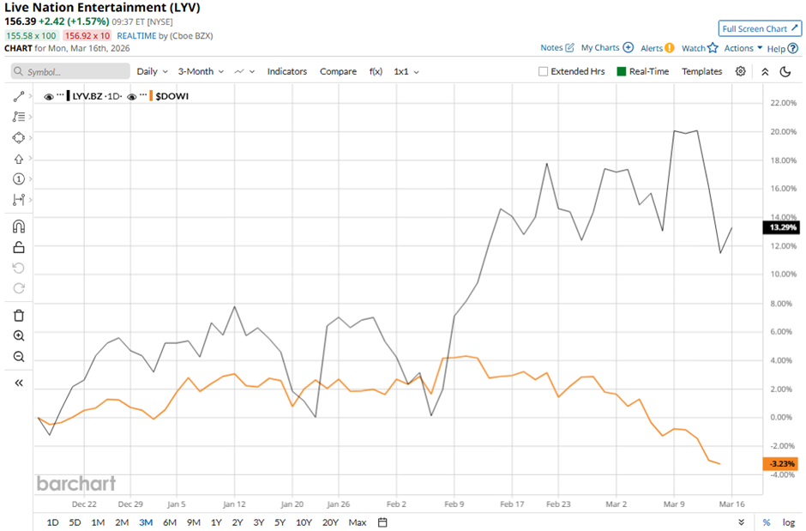Select the 1D time range
The height and width of the screenshot is (531, 806).
click(52, 522)
